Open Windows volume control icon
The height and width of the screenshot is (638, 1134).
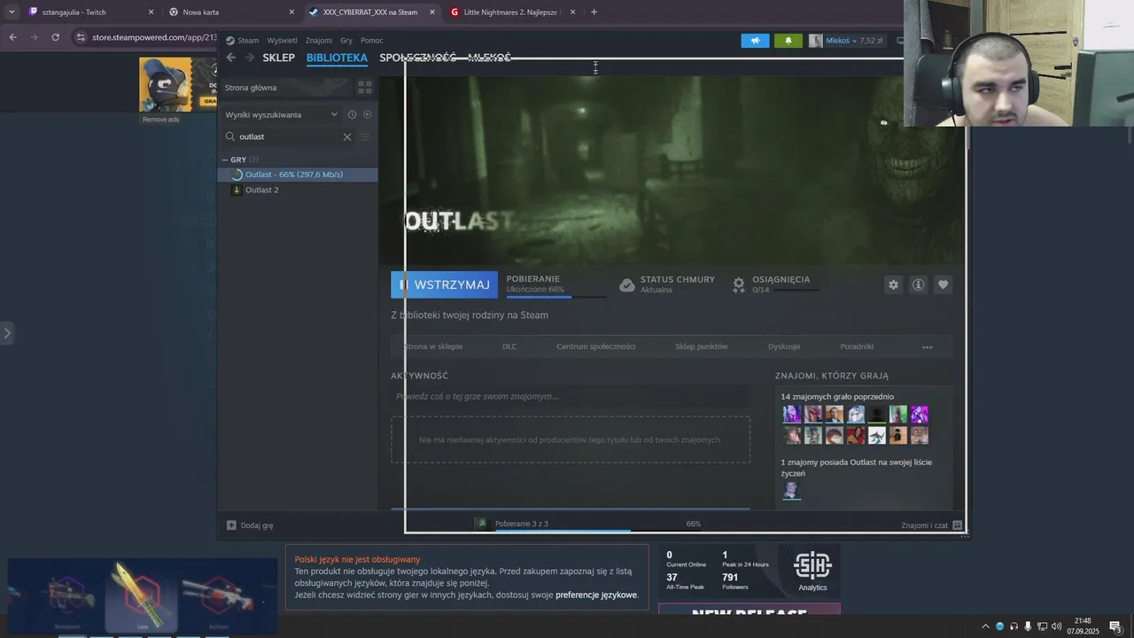[x=1056, y=626]
